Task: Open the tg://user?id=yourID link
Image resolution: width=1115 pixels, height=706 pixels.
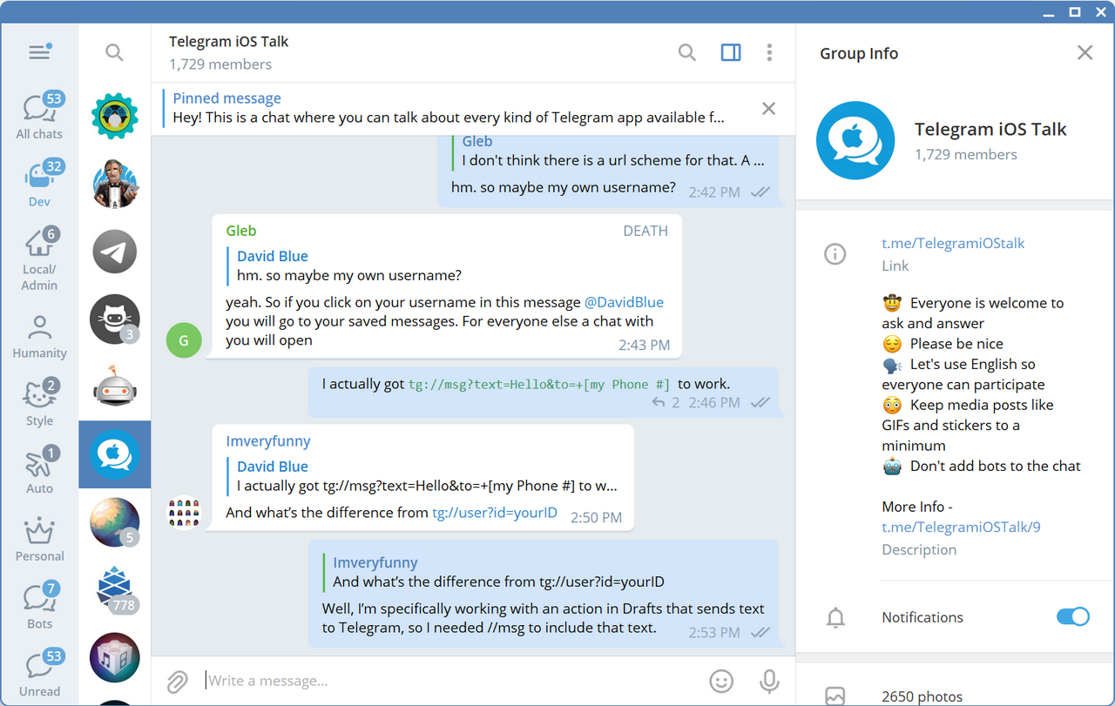Action: 495,513
